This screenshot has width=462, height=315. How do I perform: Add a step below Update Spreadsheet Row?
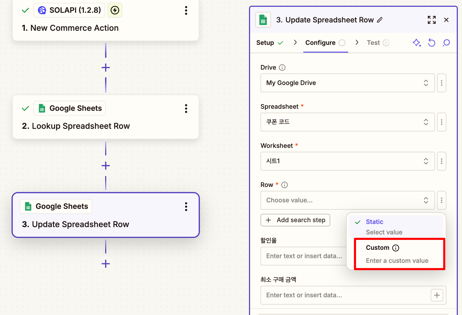point(106,264)
